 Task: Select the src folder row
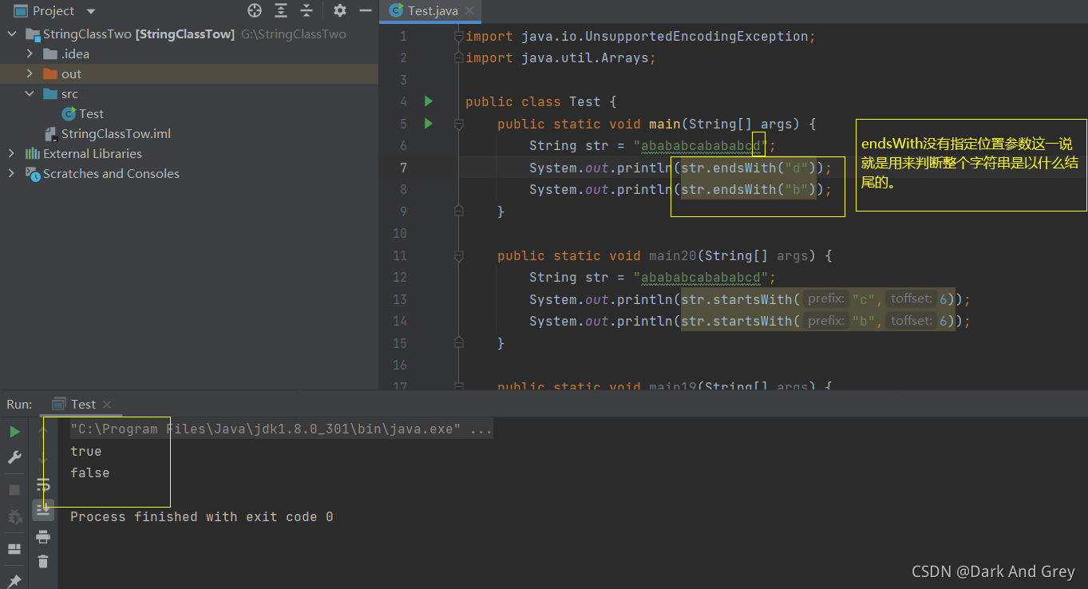(x=189, y=94)
